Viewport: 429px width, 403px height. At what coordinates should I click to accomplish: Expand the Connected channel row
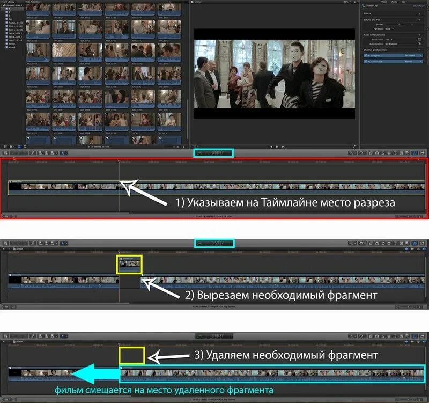pos(369,62)
